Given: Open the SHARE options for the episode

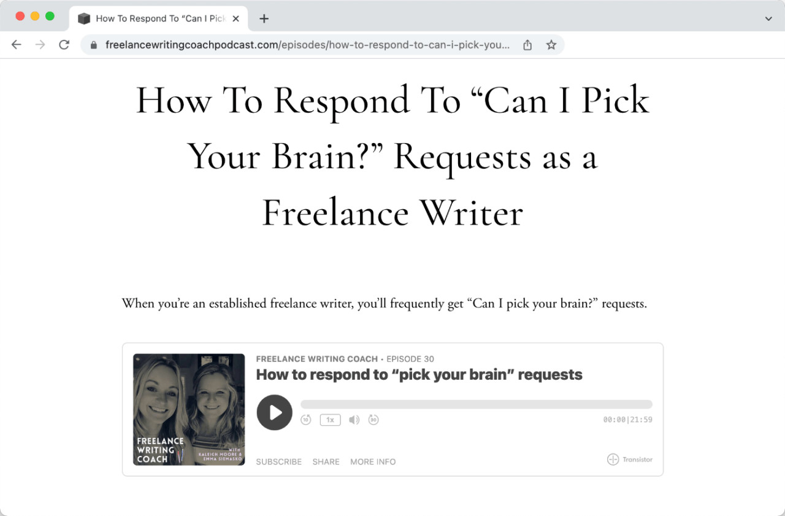Looking at the screenshot, I should point(326,461).
